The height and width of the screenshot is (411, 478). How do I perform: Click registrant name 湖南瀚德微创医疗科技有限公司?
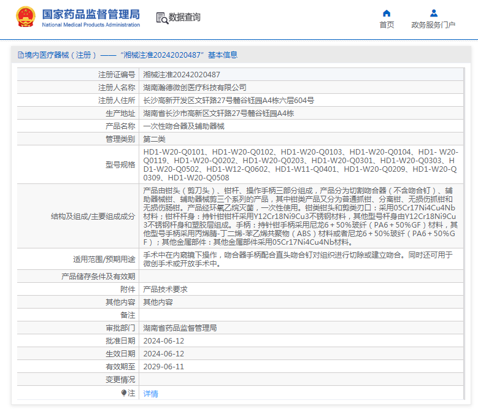tap(195, 88)
